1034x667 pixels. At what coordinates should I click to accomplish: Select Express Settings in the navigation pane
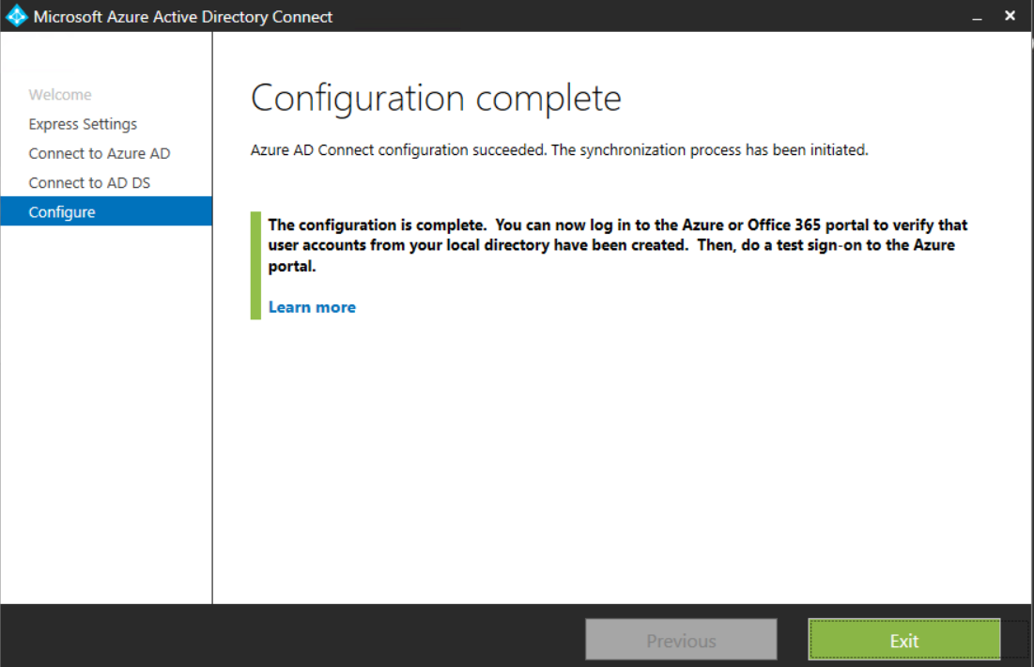[85, 123]
